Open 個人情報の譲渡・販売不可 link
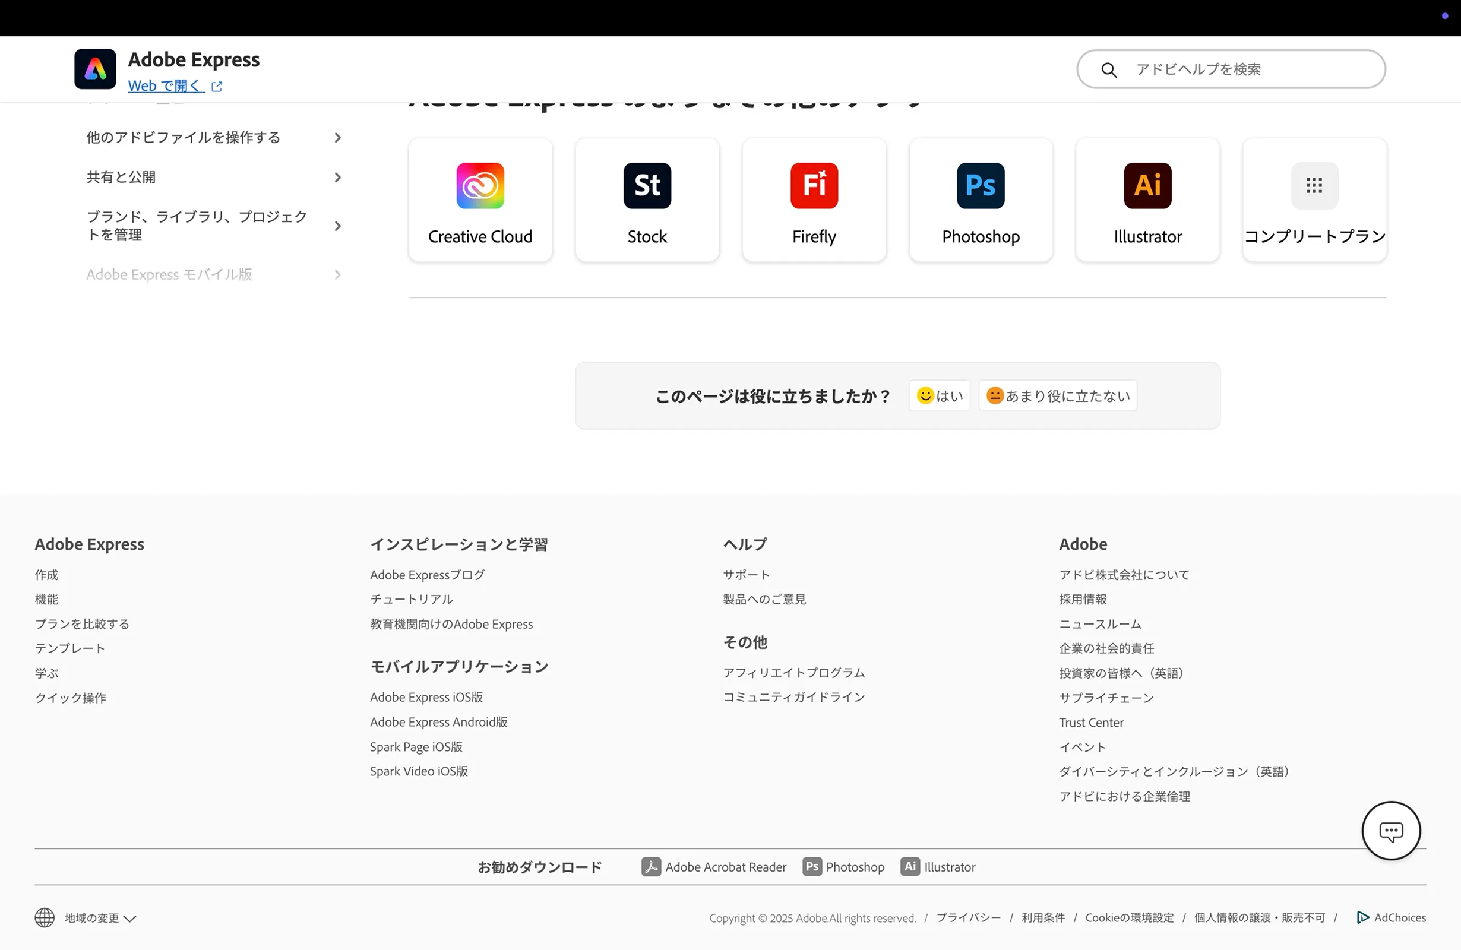The height and width of the screenshot is (950, 1461). point(1259,917)
